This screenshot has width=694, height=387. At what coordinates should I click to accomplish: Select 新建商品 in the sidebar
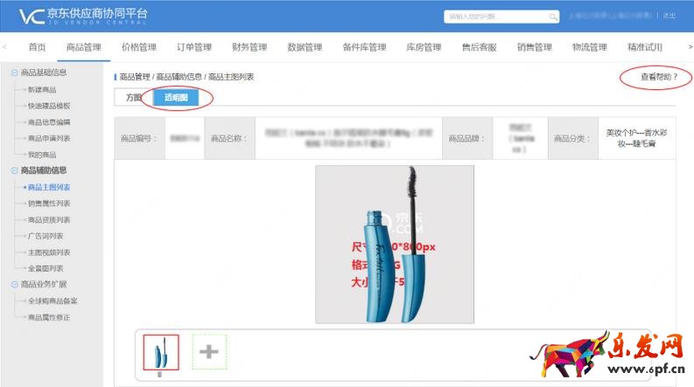point(42,90)
